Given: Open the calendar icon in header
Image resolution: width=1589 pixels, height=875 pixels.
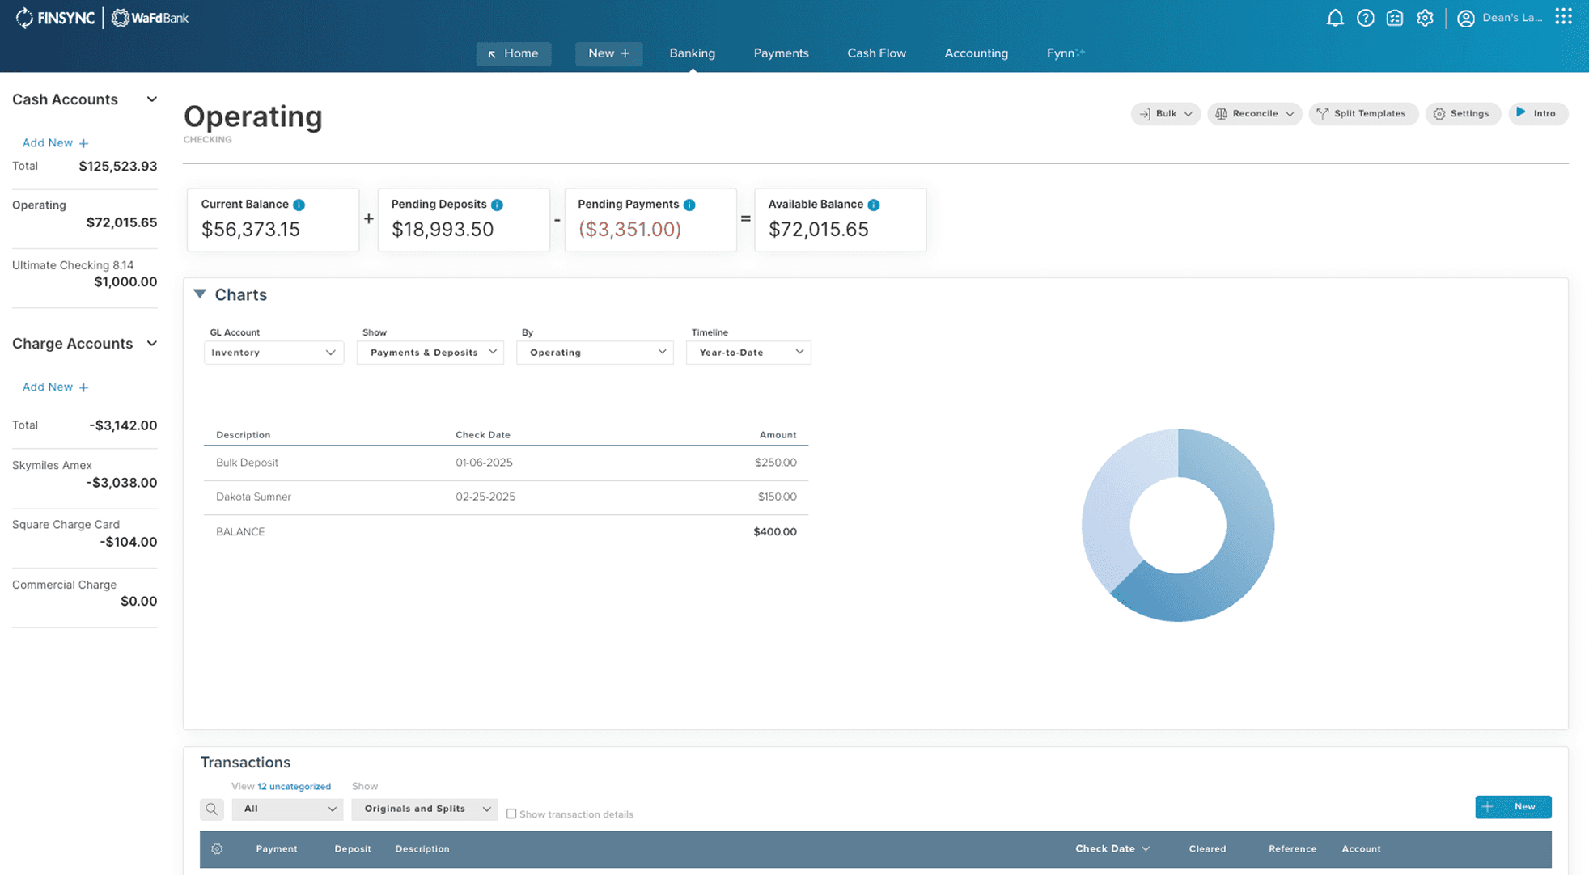Looking at the screenshot, I should pos(1395,18).
